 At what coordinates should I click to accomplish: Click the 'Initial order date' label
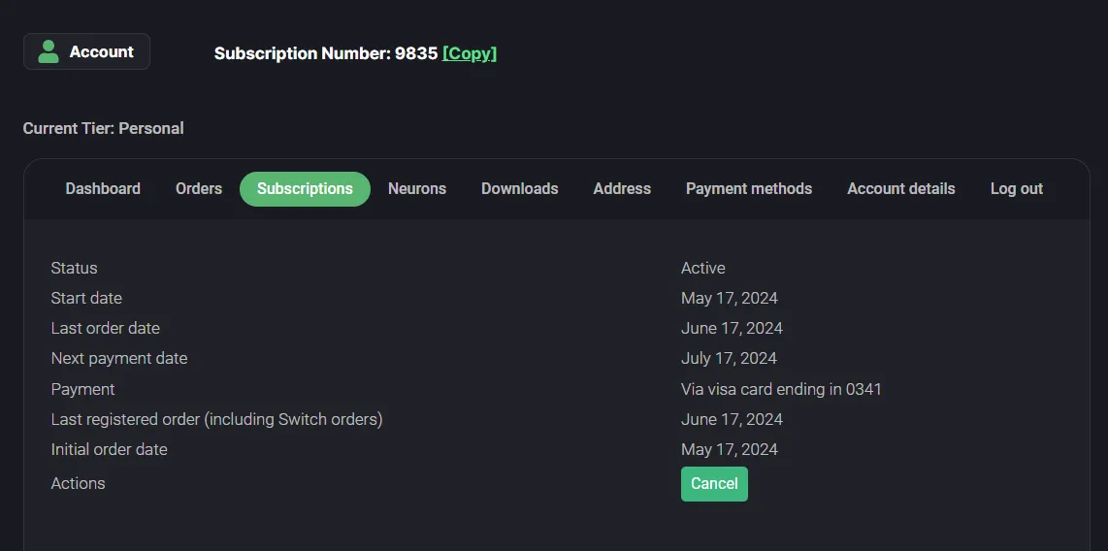[109, 449]
